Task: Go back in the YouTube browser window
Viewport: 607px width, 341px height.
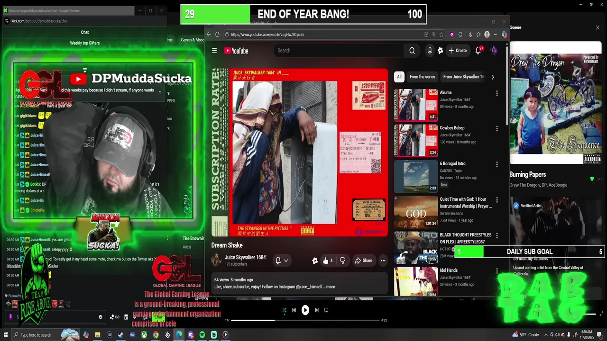Action: click(209, 35)
